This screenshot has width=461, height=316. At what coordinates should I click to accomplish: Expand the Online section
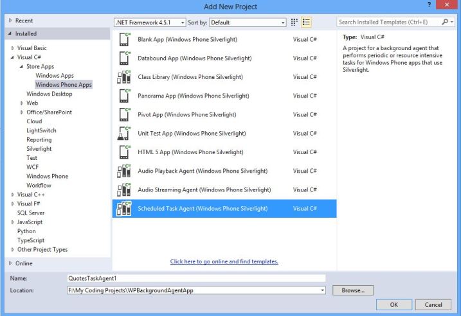click(10, 263)
